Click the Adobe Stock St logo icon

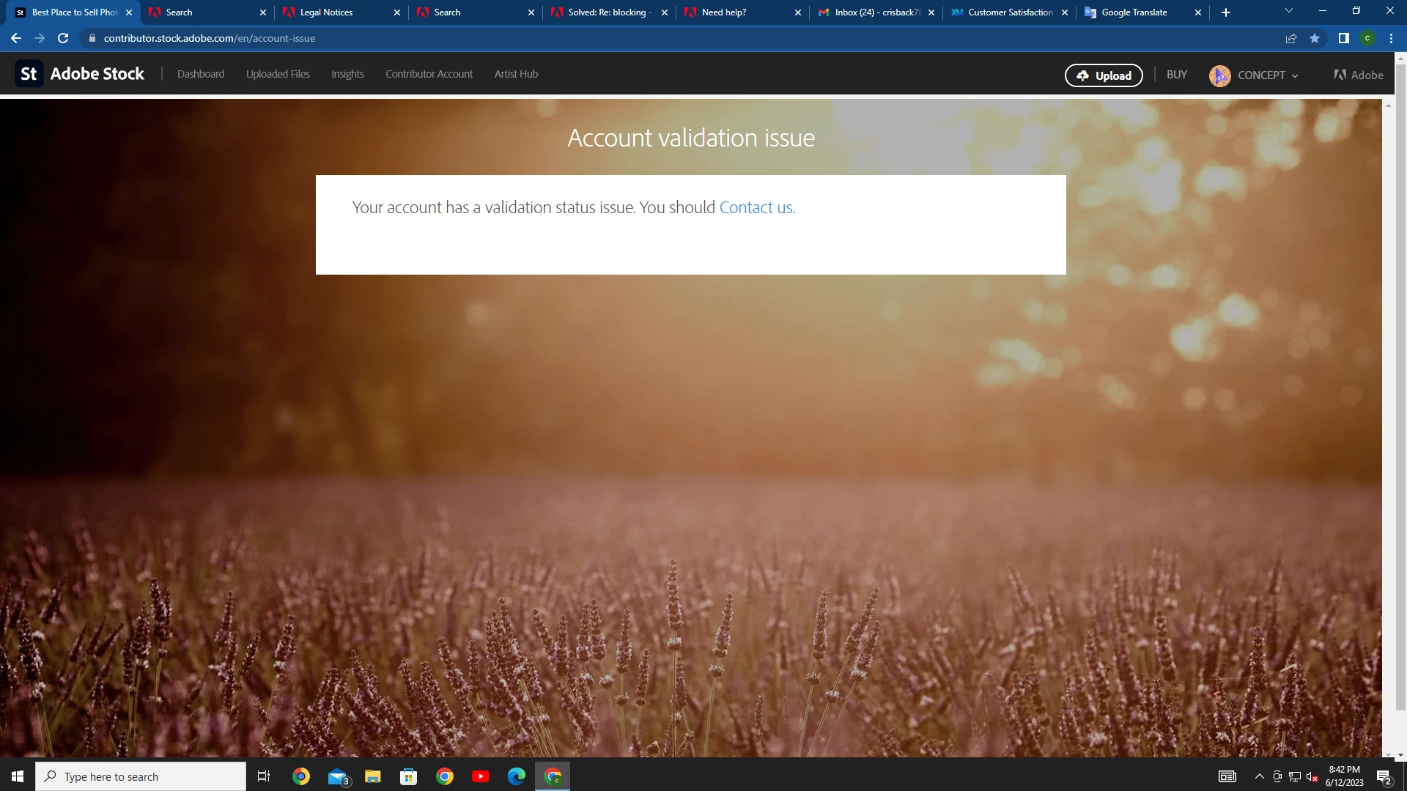coord(29,74)
